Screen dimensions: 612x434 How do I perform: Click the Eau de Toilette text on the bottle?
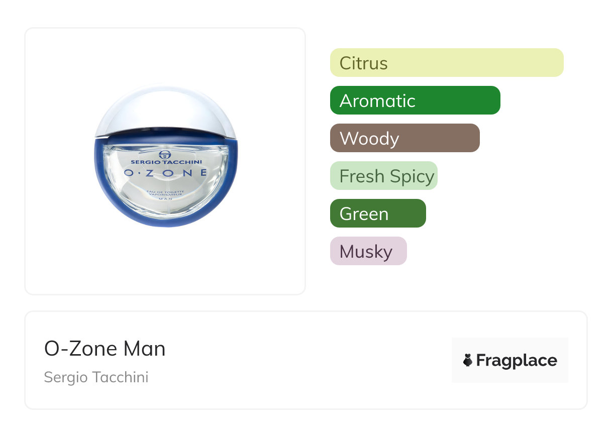point(165,191)
